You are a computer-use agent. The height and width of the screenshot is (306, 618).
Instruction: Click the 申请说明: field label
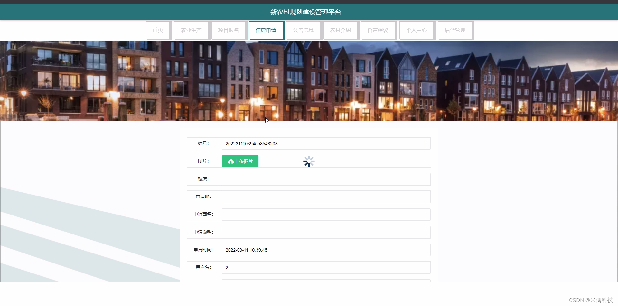click(203, 232)
